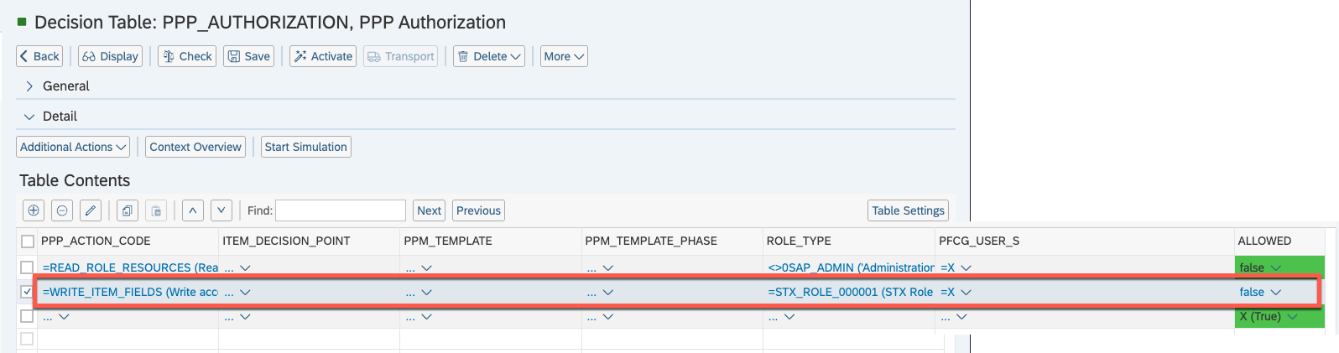Expand the General section
The height and width of the screenshot is (353, 1339).
[29, 86]
